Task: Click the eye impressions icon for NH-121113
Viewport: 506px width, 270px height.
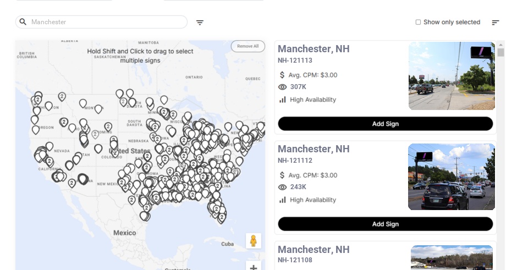Action: pyautogui.click(x=282, y=87)
